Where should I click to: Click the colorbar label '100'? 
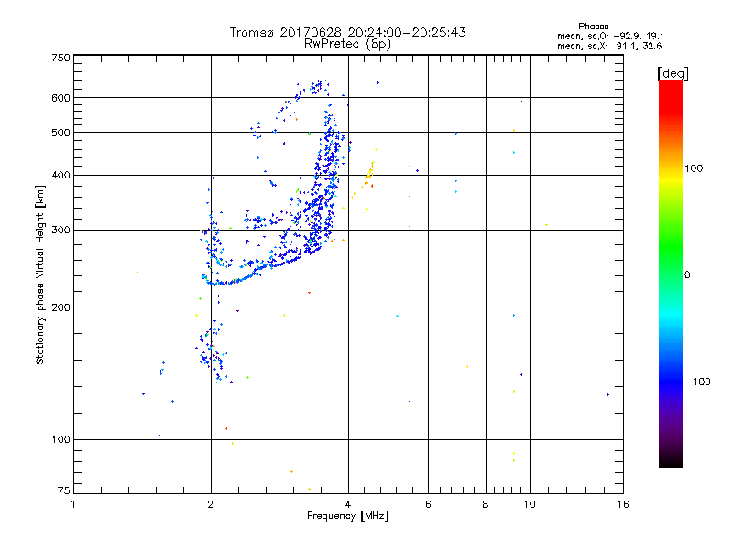[694, 168]
